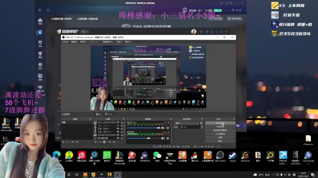The height and width of the screenshot is (178, 318).
Task: Open 文件(F) menu in OBS
Action: [65, 42]
